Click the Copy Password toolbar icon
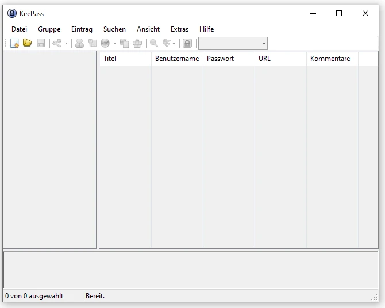This screenshot has height=308, width=385. point(93,43)
